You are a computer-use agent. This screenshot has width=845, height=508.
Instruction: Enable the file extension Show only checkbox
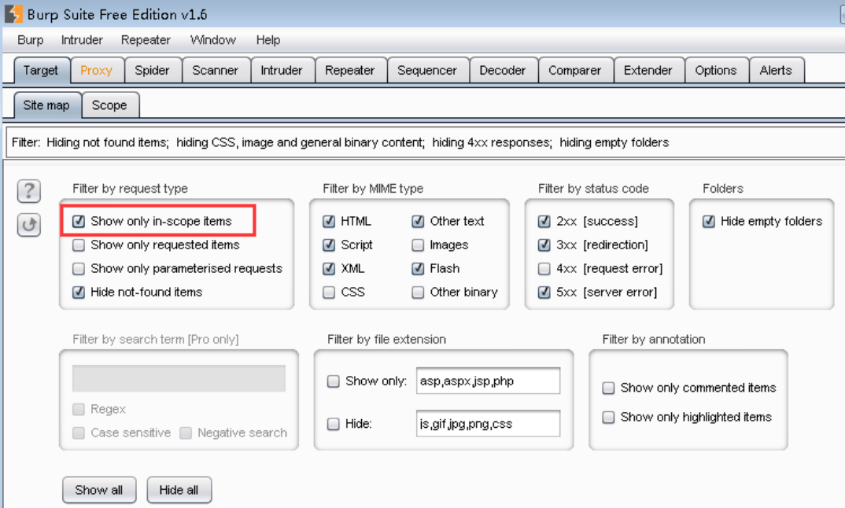[x=334, y=381]
